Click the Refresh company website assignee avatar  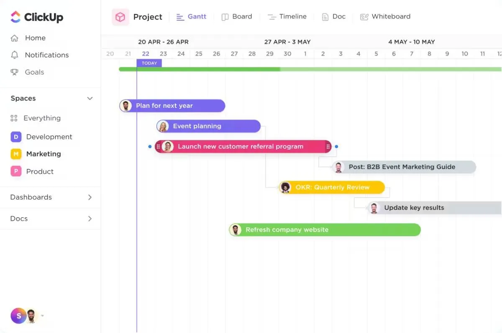point(236,230)
